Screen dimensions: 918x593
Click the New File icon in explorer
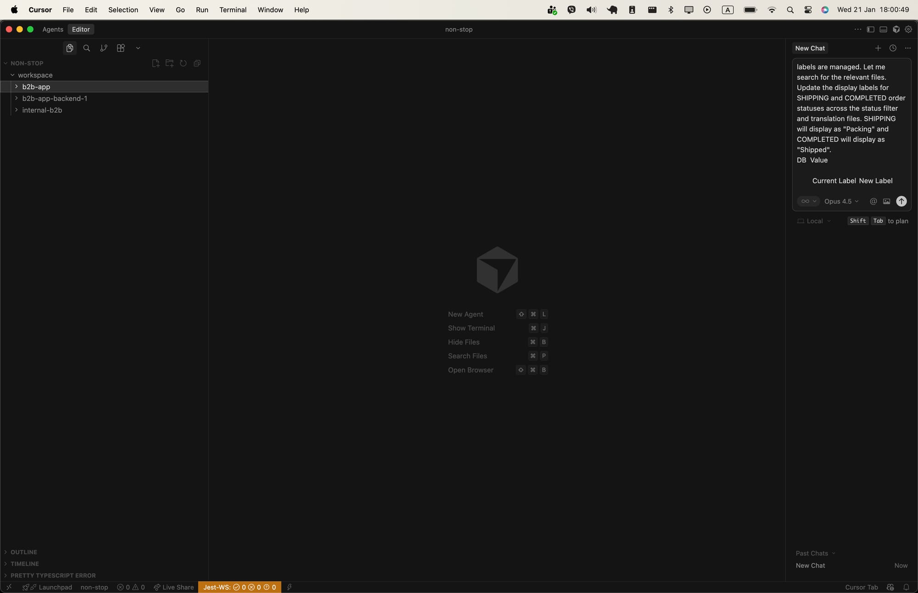tap(156, 63)
